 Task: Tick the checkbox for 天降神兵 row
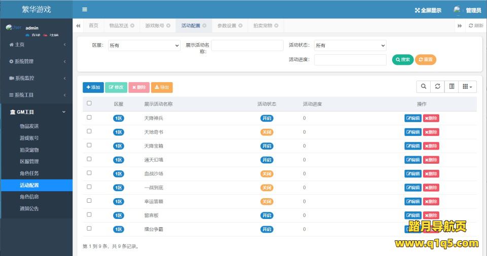pos(89,118)
